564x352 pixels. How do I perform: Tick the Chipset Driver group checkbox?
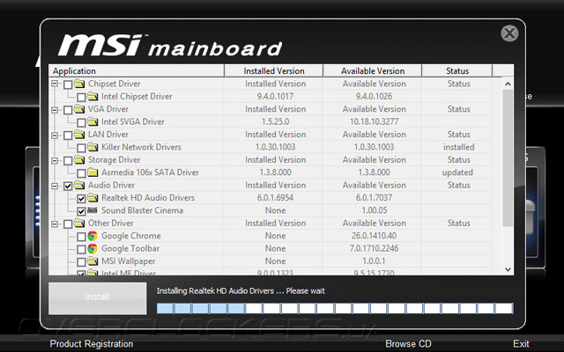click(68, 84)
